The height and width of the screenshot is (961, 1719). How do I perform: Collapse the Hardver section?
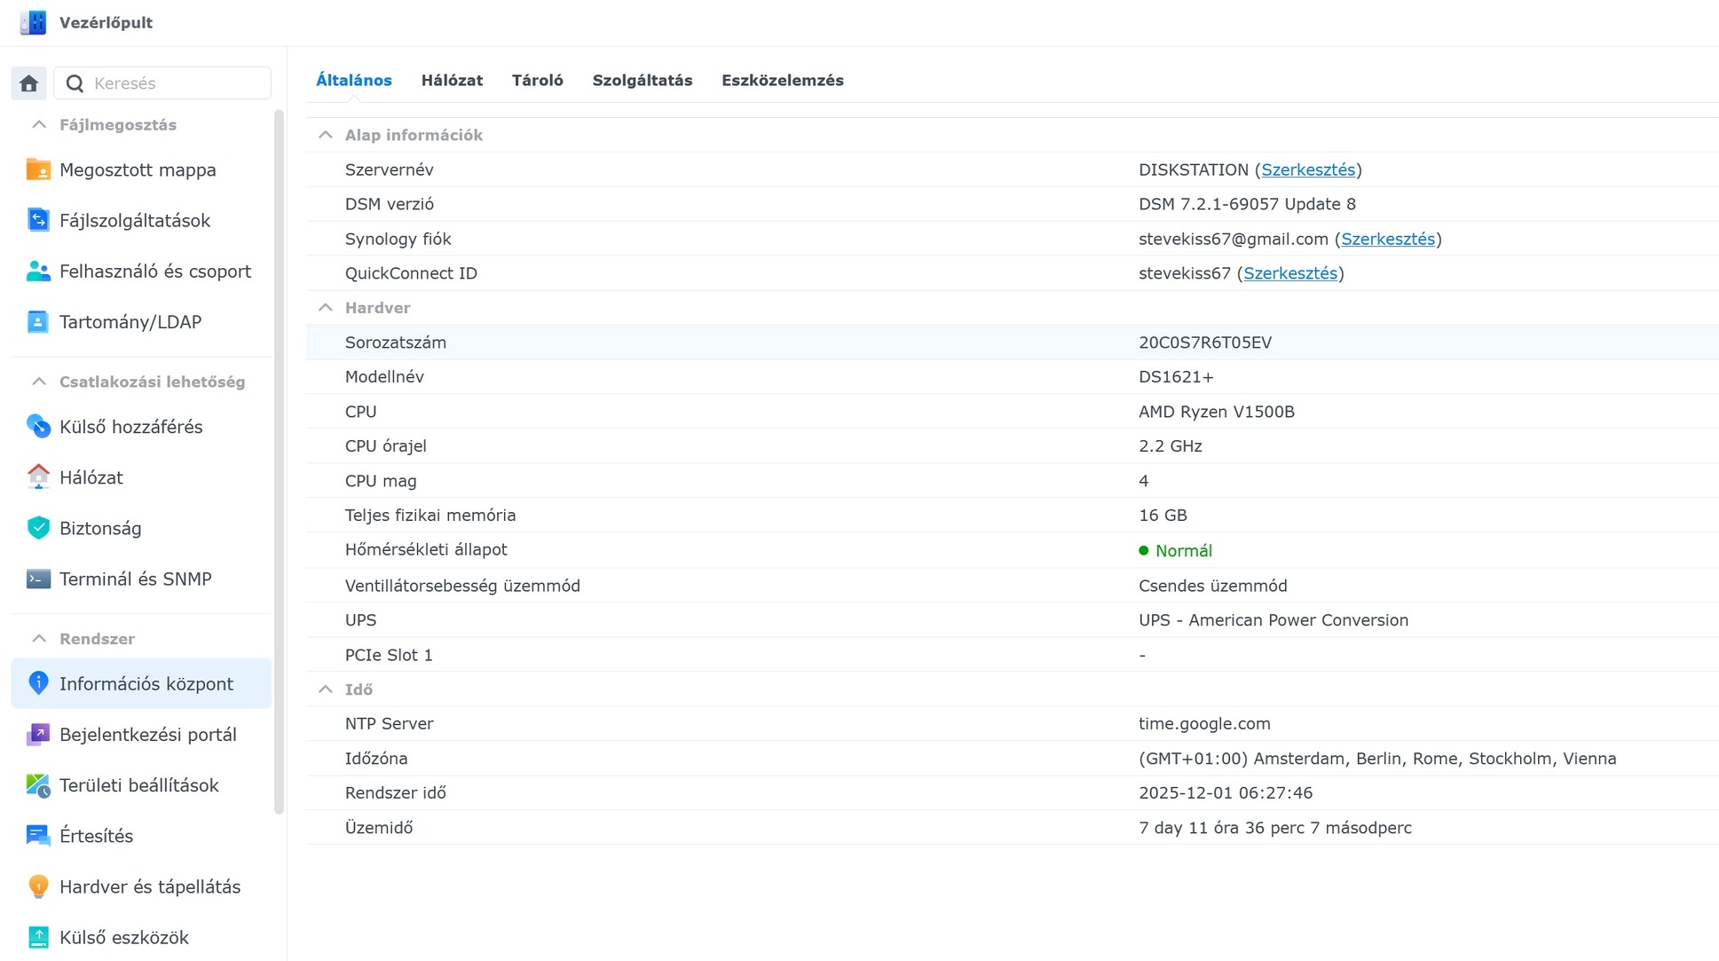tap(326, 308)
